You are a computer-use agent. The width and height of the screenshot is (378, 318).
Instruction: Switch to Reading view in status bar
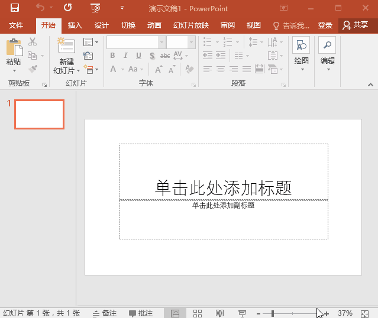click(219, 313)
